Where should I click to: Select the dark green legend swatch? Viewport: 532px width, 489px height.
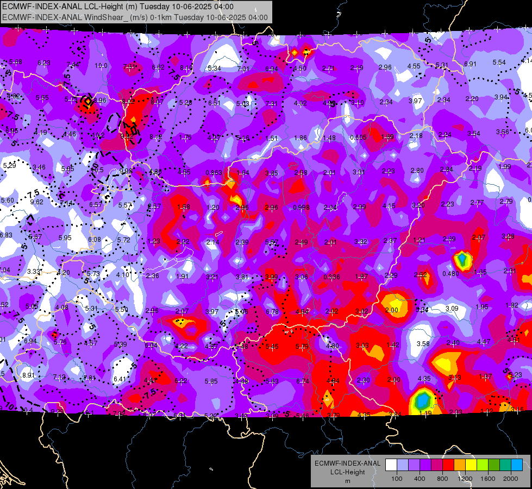tap(495, 465)
